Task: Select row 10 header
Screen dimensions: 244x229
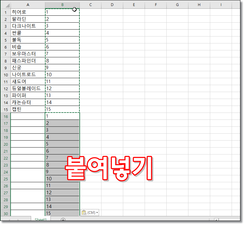Action: [6, 75]
